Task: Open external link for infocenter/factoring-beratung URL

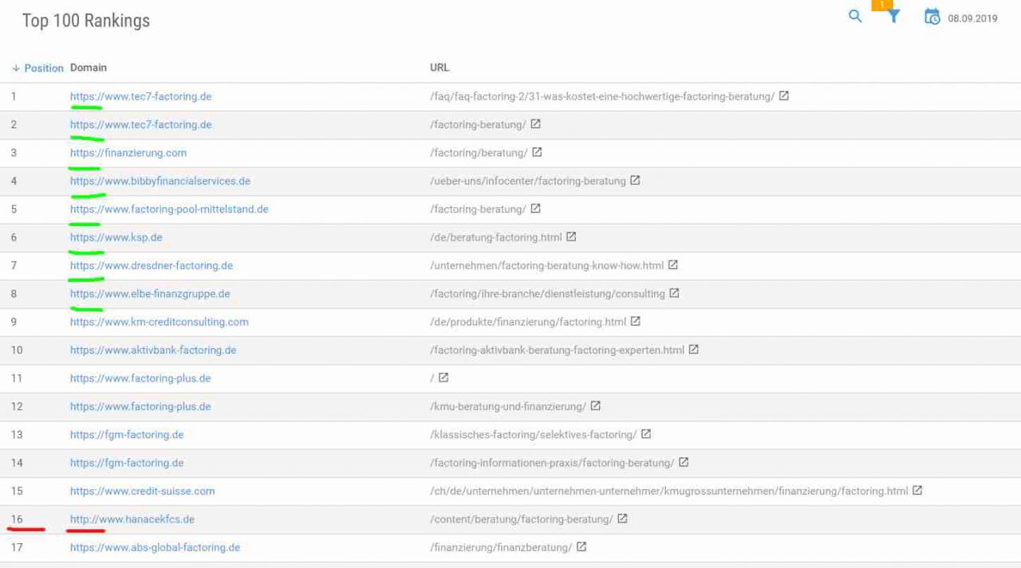Action: coord(635,180)
